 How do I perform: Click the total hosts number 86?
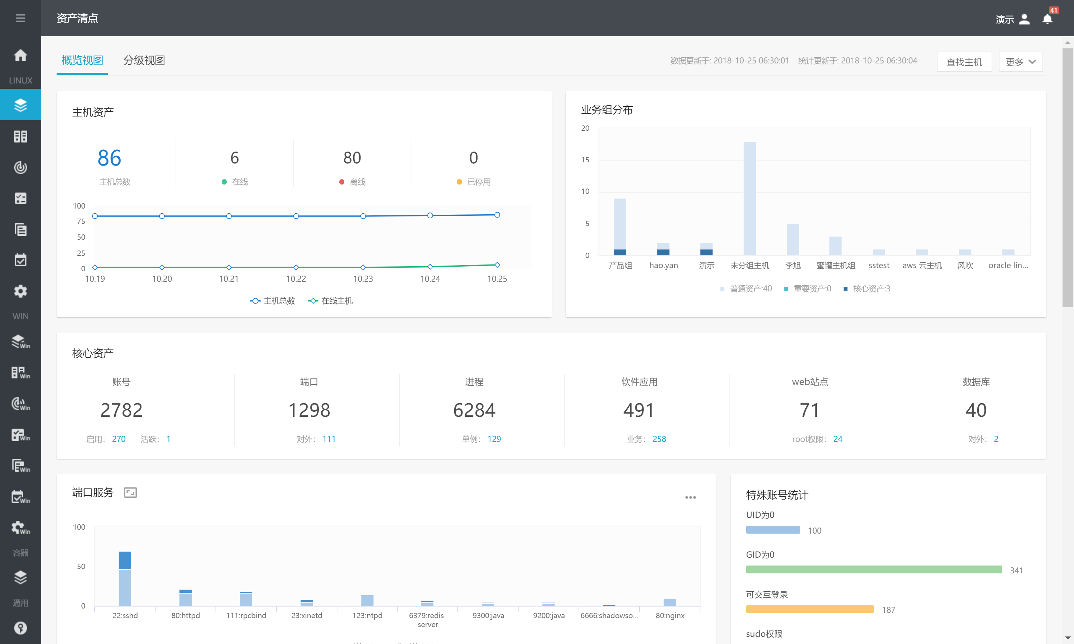[109, 158]
